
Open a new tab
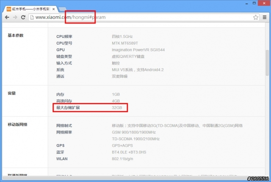click(62, 9)
